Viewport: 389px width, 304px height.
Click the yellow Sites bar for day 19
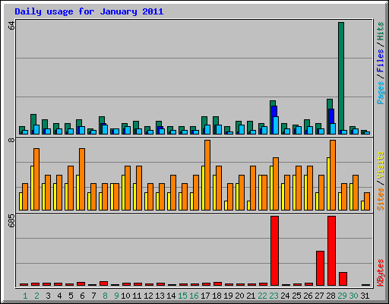click(226, 205)
